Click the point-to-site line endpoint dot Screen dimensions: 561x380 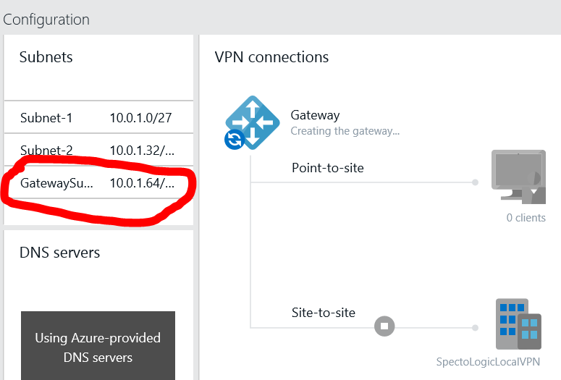pos(475,182)
